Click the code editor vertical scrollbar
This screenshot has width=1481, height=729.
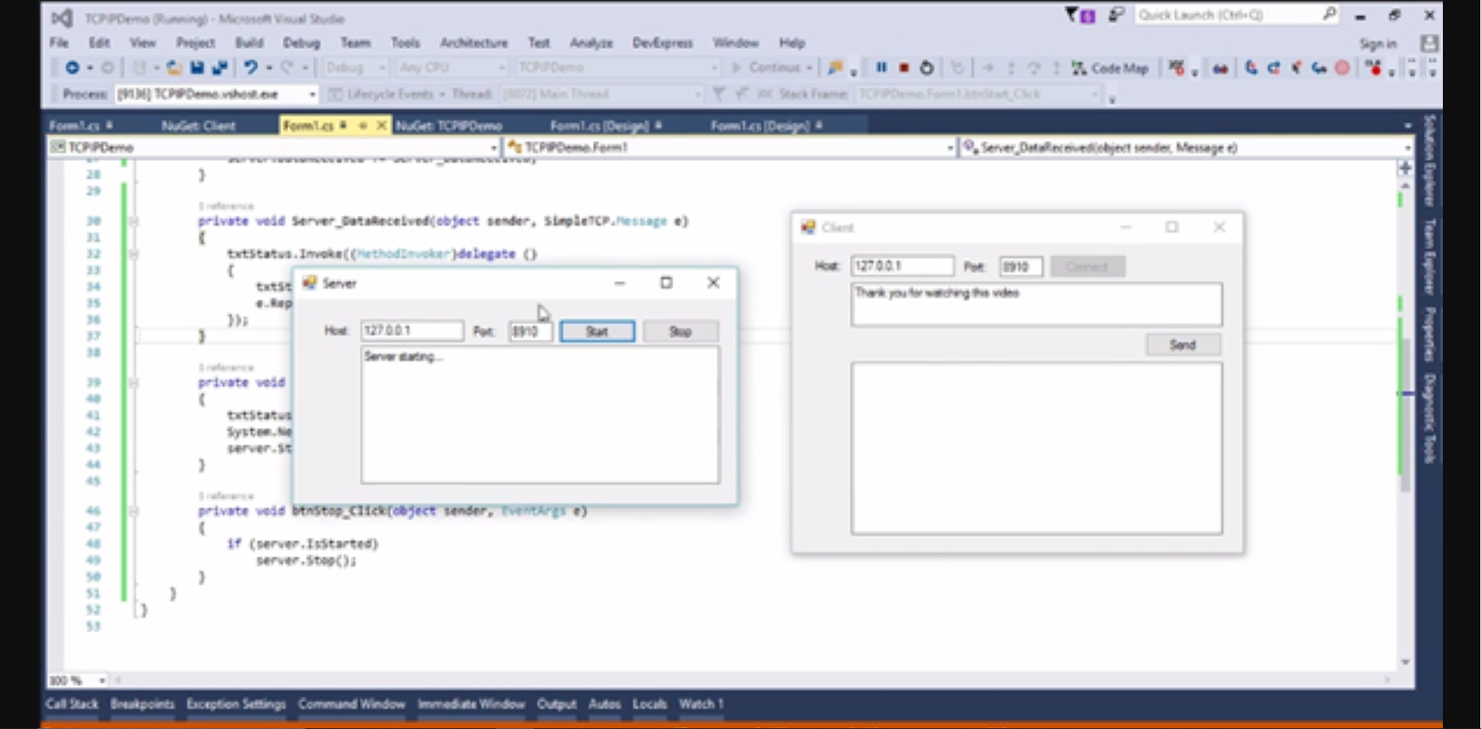[1405, 412]
